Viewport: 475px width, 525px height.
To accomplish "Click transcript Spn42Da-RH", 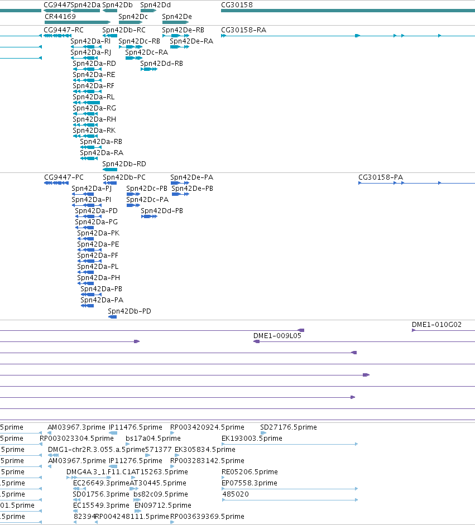I will pyautogui.click(x=94, y=119).
